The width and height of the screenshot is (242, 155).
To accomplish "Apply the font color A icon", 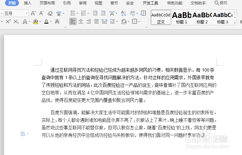I will [x=46, y=21].
